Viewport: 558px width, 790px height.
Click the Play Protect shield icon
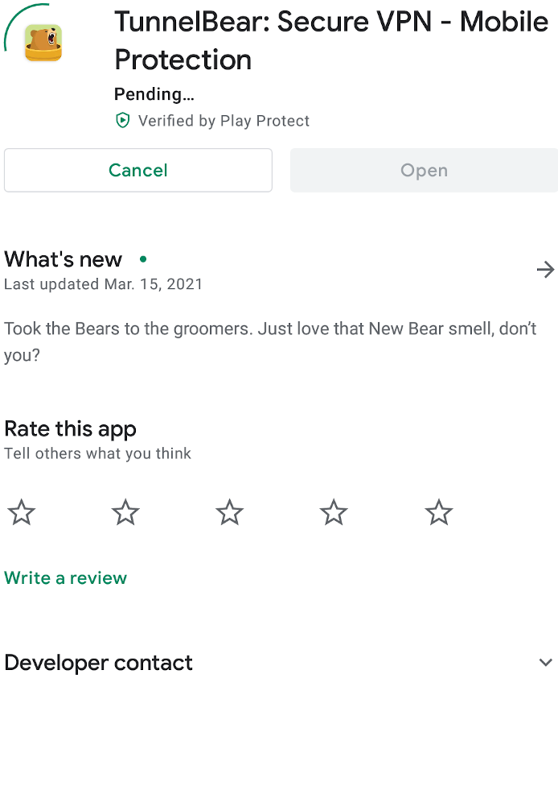pos(123,121)
